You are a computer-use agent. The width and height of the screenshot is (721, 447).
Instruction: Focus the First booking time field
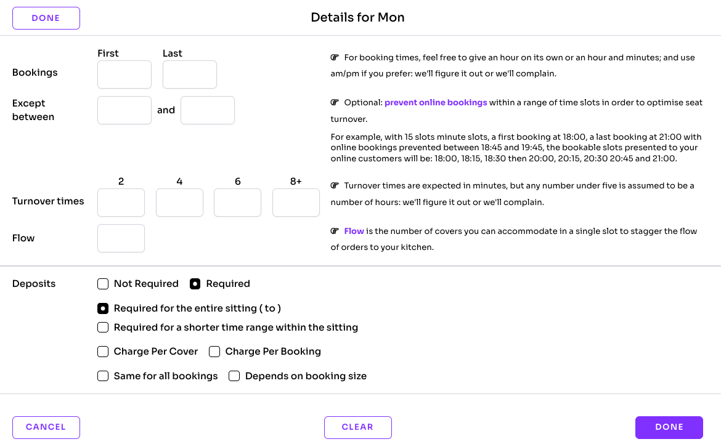click(124, 74)
